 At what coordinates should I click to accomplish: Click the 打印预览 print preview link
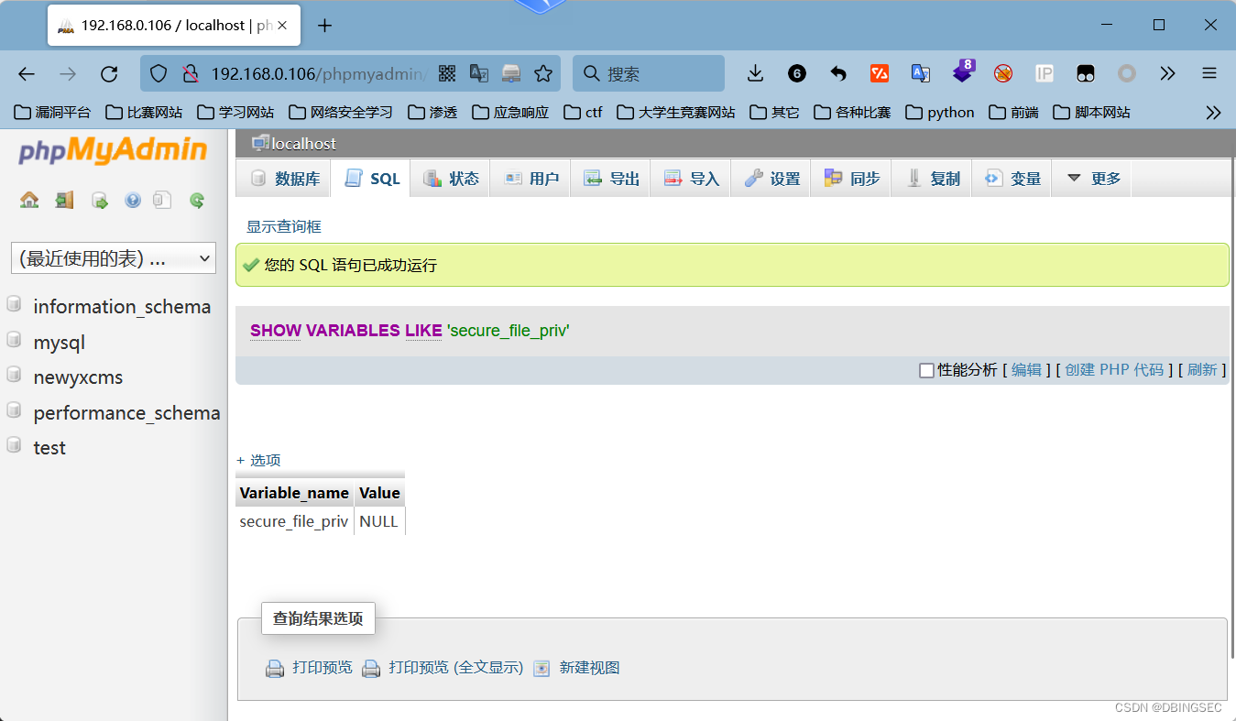click(323, 668)
